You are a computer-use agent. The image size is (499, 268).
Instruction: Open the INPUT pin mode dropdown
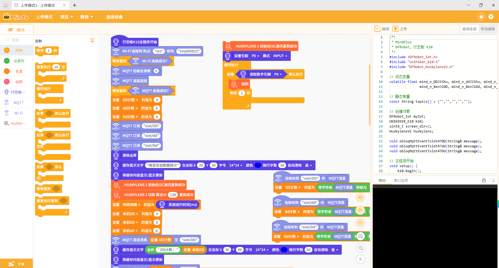(280, 56)
